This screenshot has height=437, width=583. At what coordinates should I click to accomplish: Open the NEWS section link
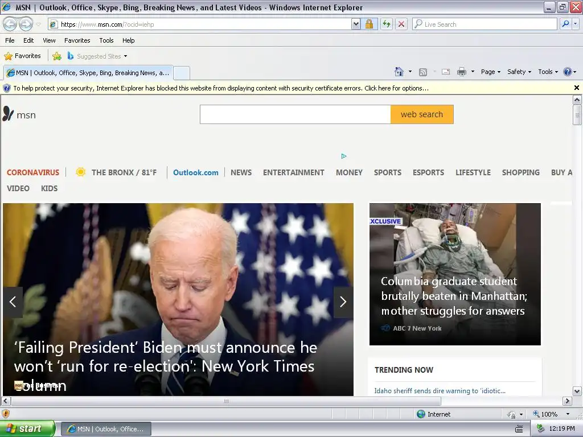(241, 172)
